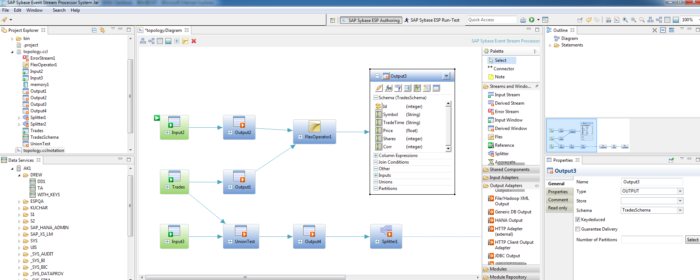Click the Quick Access search field
700x280 pixels.
point(491,20)
